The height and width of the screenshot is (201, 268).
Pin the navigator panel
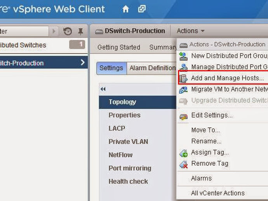pos(80,31)
